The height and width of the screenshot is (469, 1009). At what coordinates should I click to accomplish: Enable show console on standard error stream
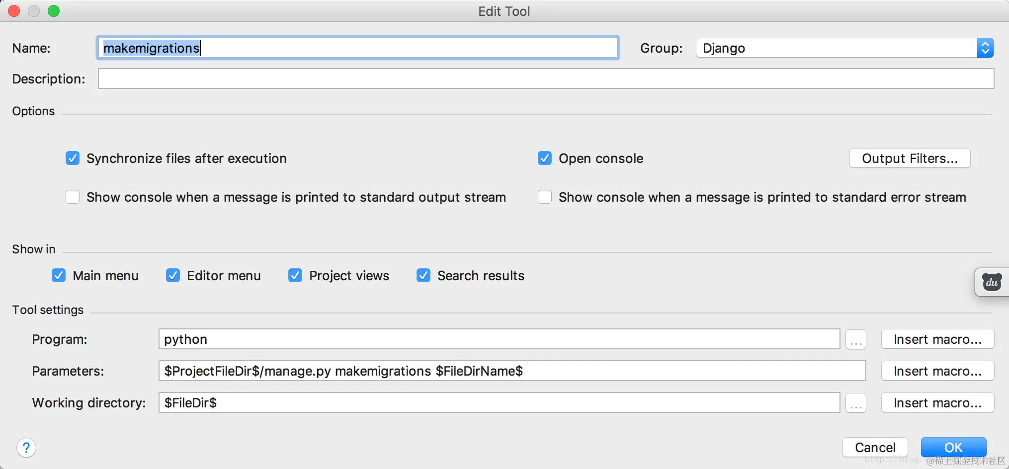pos(545,197)
